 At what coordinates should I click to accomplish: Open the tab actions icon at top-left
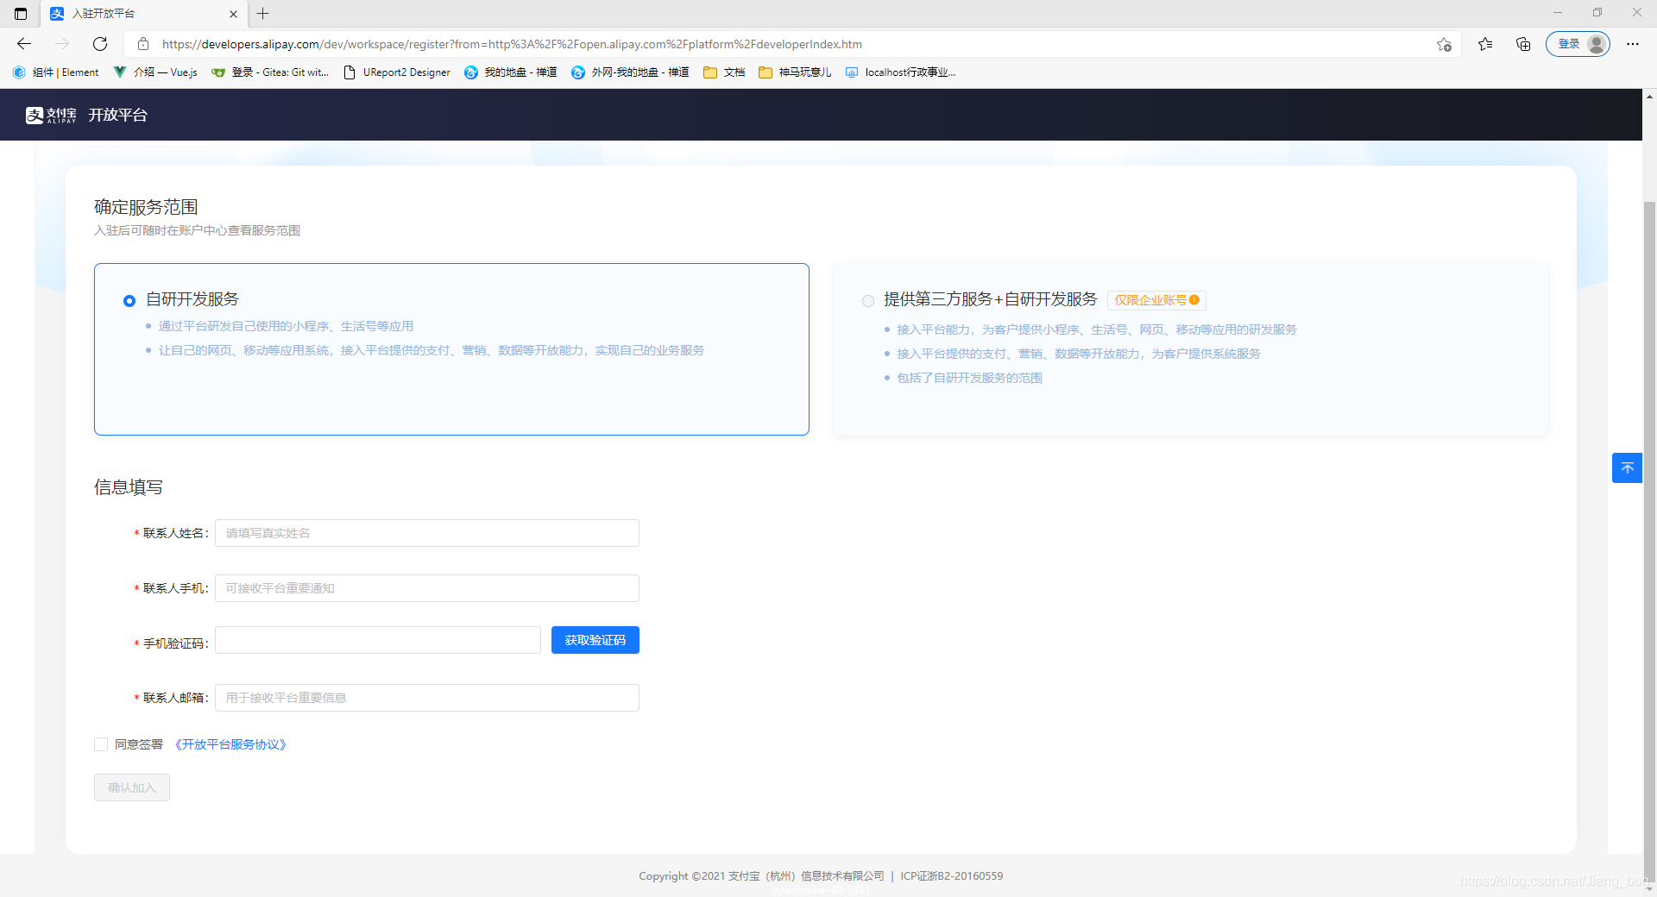(21, 14)
